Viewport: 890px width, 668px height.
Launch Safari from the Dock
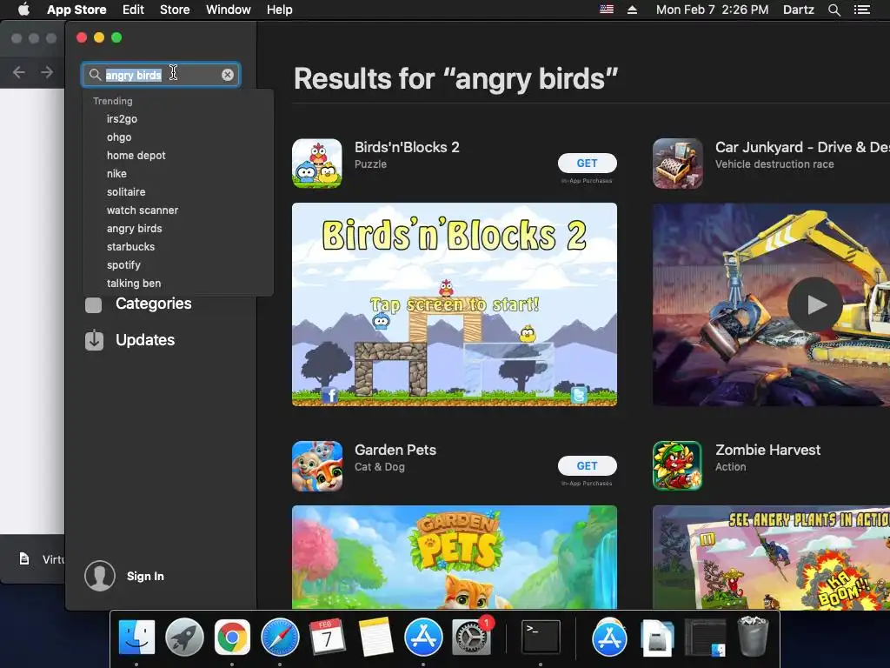[280, 637]
